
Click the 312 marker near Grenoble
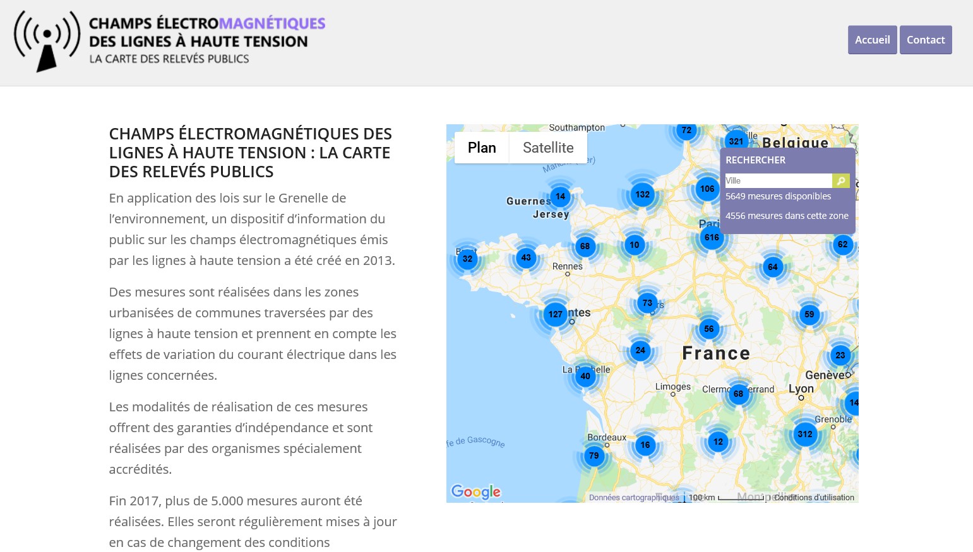coord(805,434)
